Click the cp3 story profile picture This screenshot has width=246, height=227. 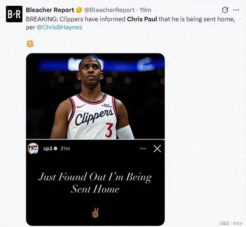click(33, 148)
